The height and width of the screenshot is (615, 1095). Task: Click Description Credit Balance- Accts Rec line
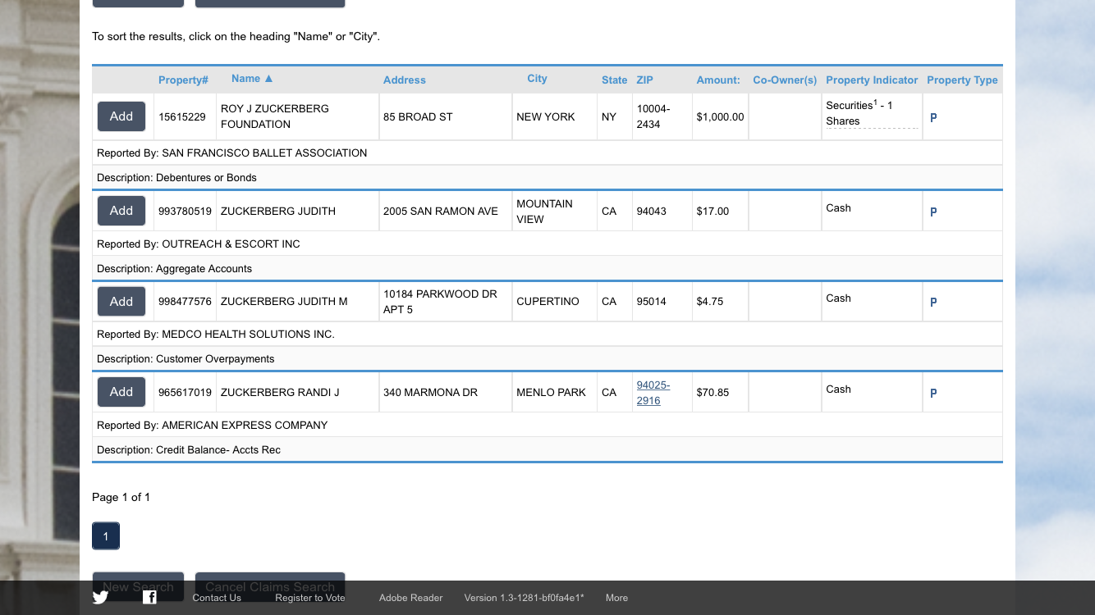pyautogui.click(x=547, y=449)
